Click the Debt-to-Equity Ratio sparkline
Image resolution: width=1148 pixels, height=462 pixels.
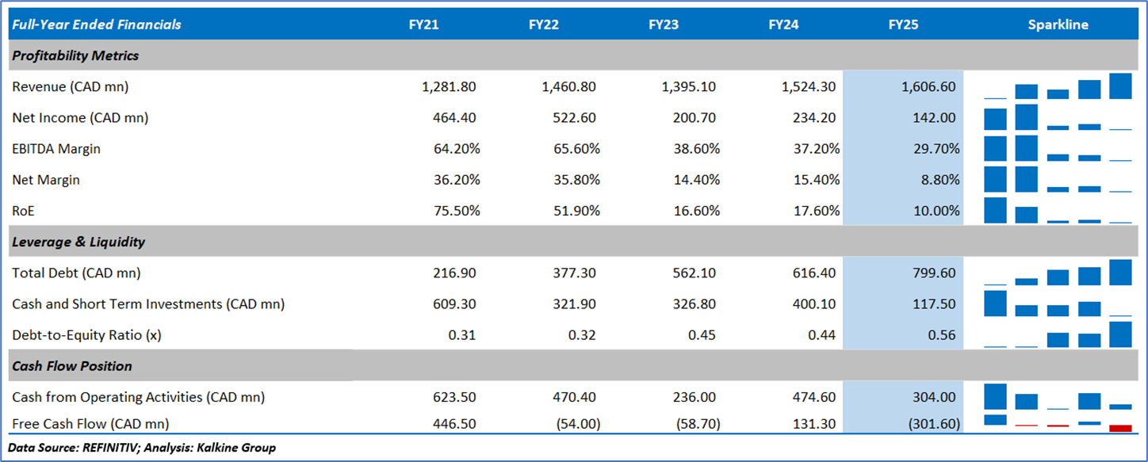(x=1058, y=334)
